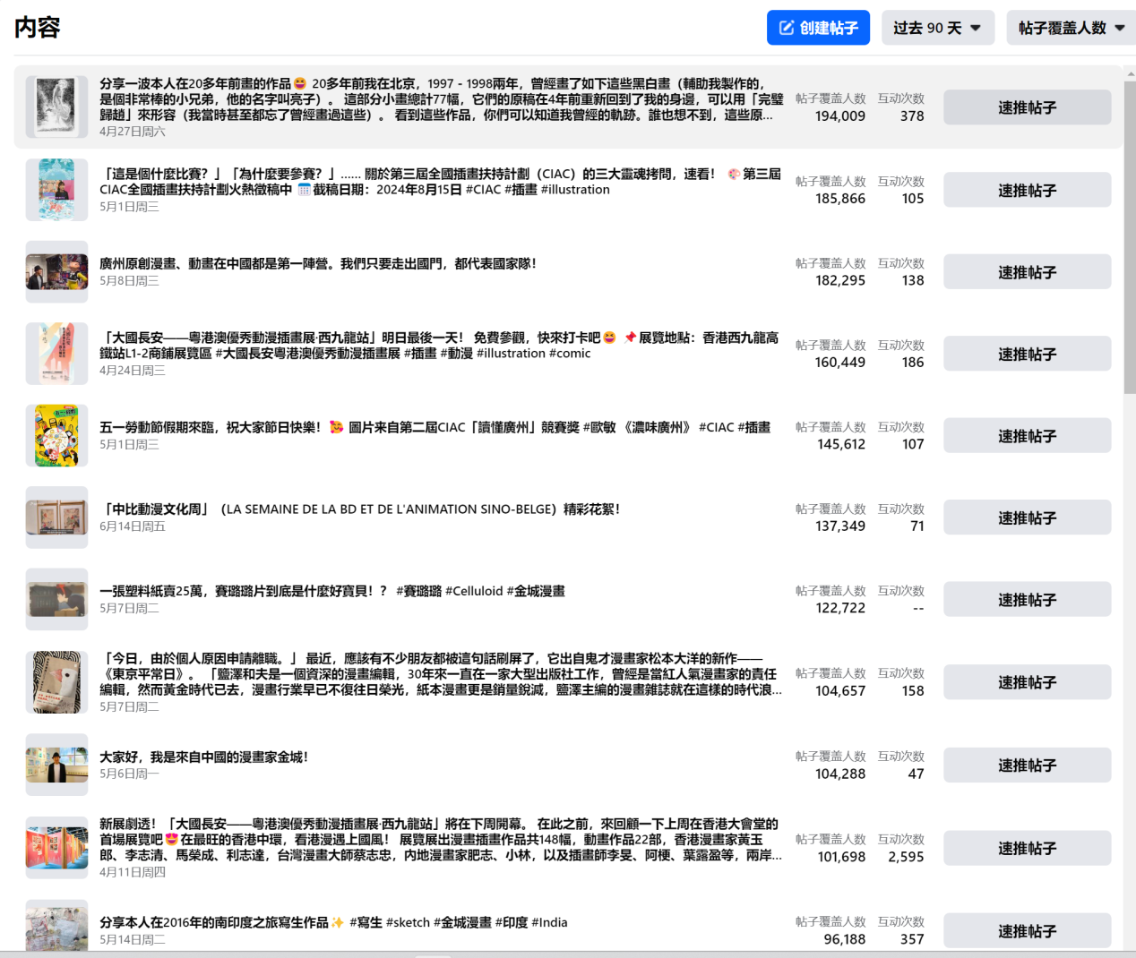Screen dimensions: 1136x958
Task: Click 速推帖子 for the 南印度之旅 sketch post
Action: tap(1027, 931)
